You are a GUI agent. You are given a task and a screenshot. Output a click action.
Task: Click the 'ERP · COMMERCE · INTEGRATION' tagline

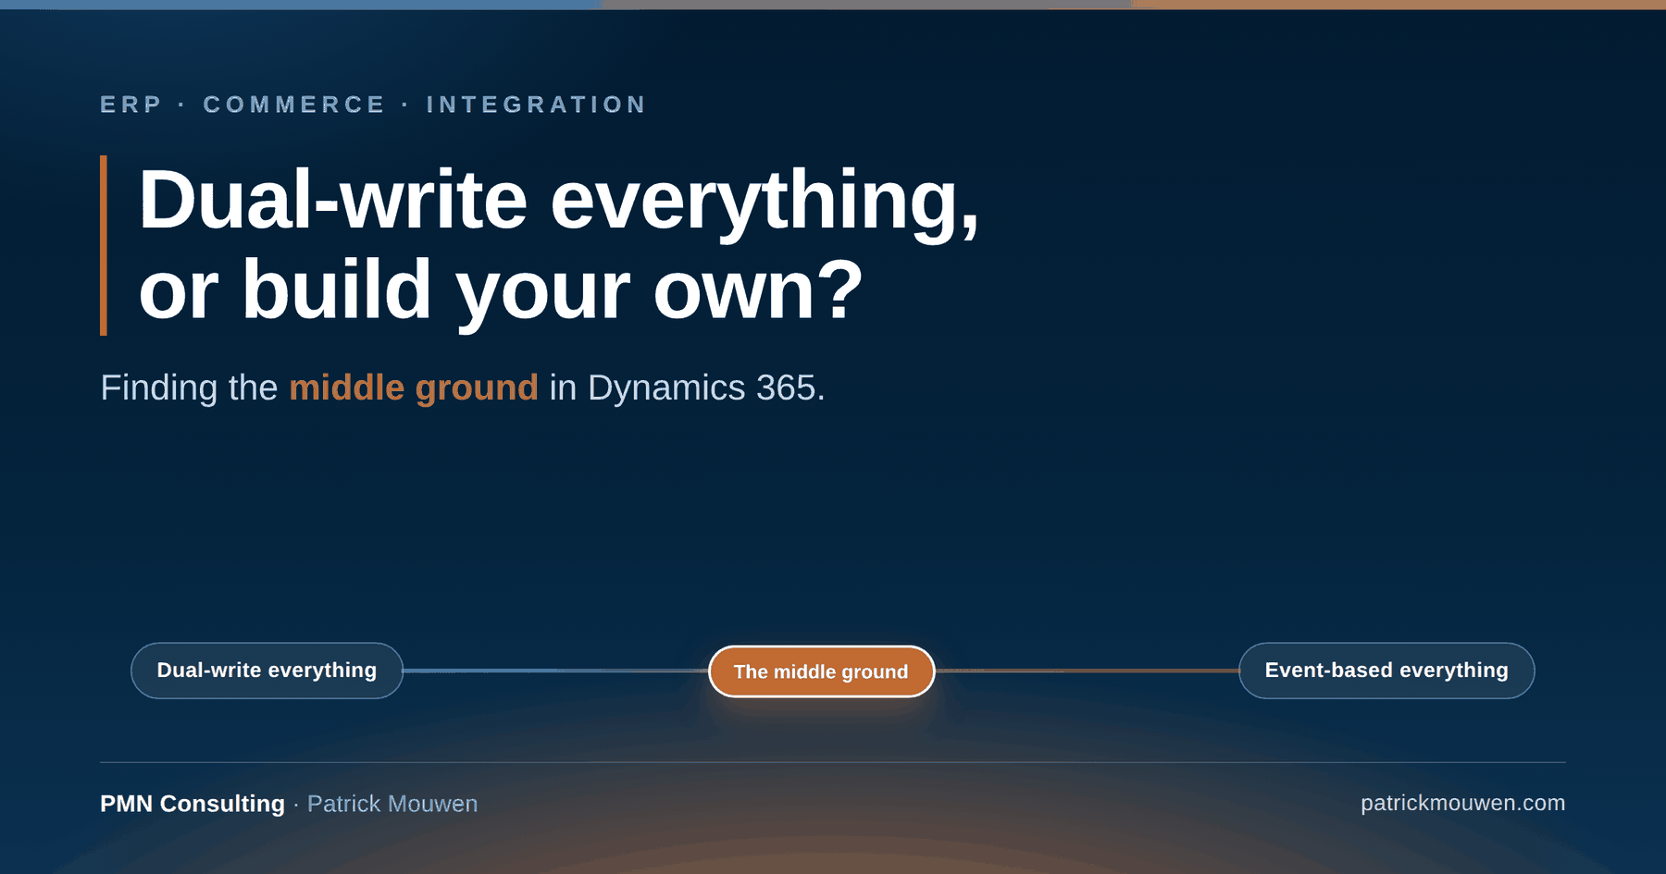tap(373, 105)
